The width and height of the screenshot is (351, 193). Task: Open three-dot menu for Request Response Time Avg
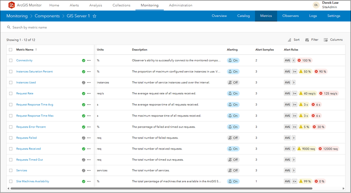point(89,105)
